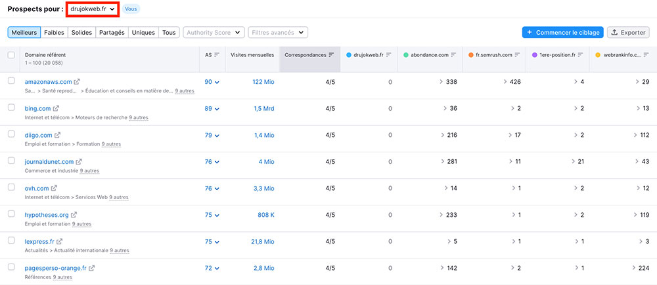The width and height of the screenshot is (657, 285).
Task: Select the Tous tab
Action: point(170,33)
